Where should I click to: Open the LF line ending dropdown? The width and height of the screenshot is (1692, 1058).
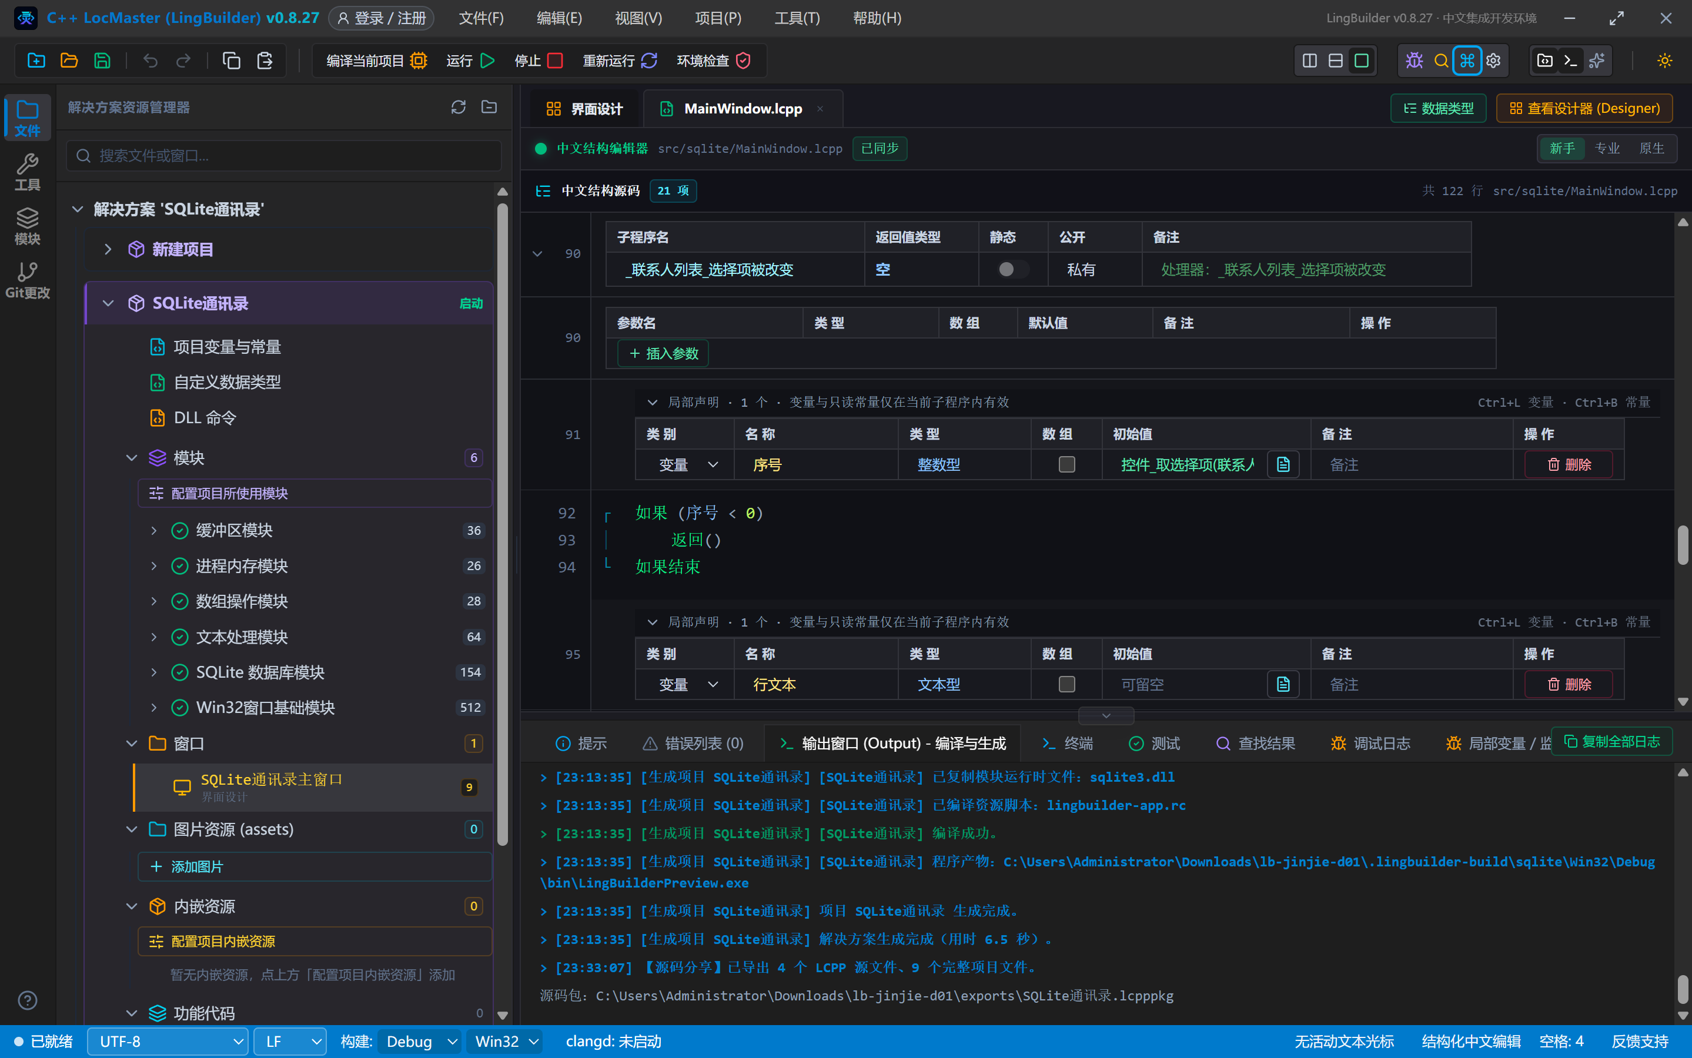click(x=290, y=1041)
